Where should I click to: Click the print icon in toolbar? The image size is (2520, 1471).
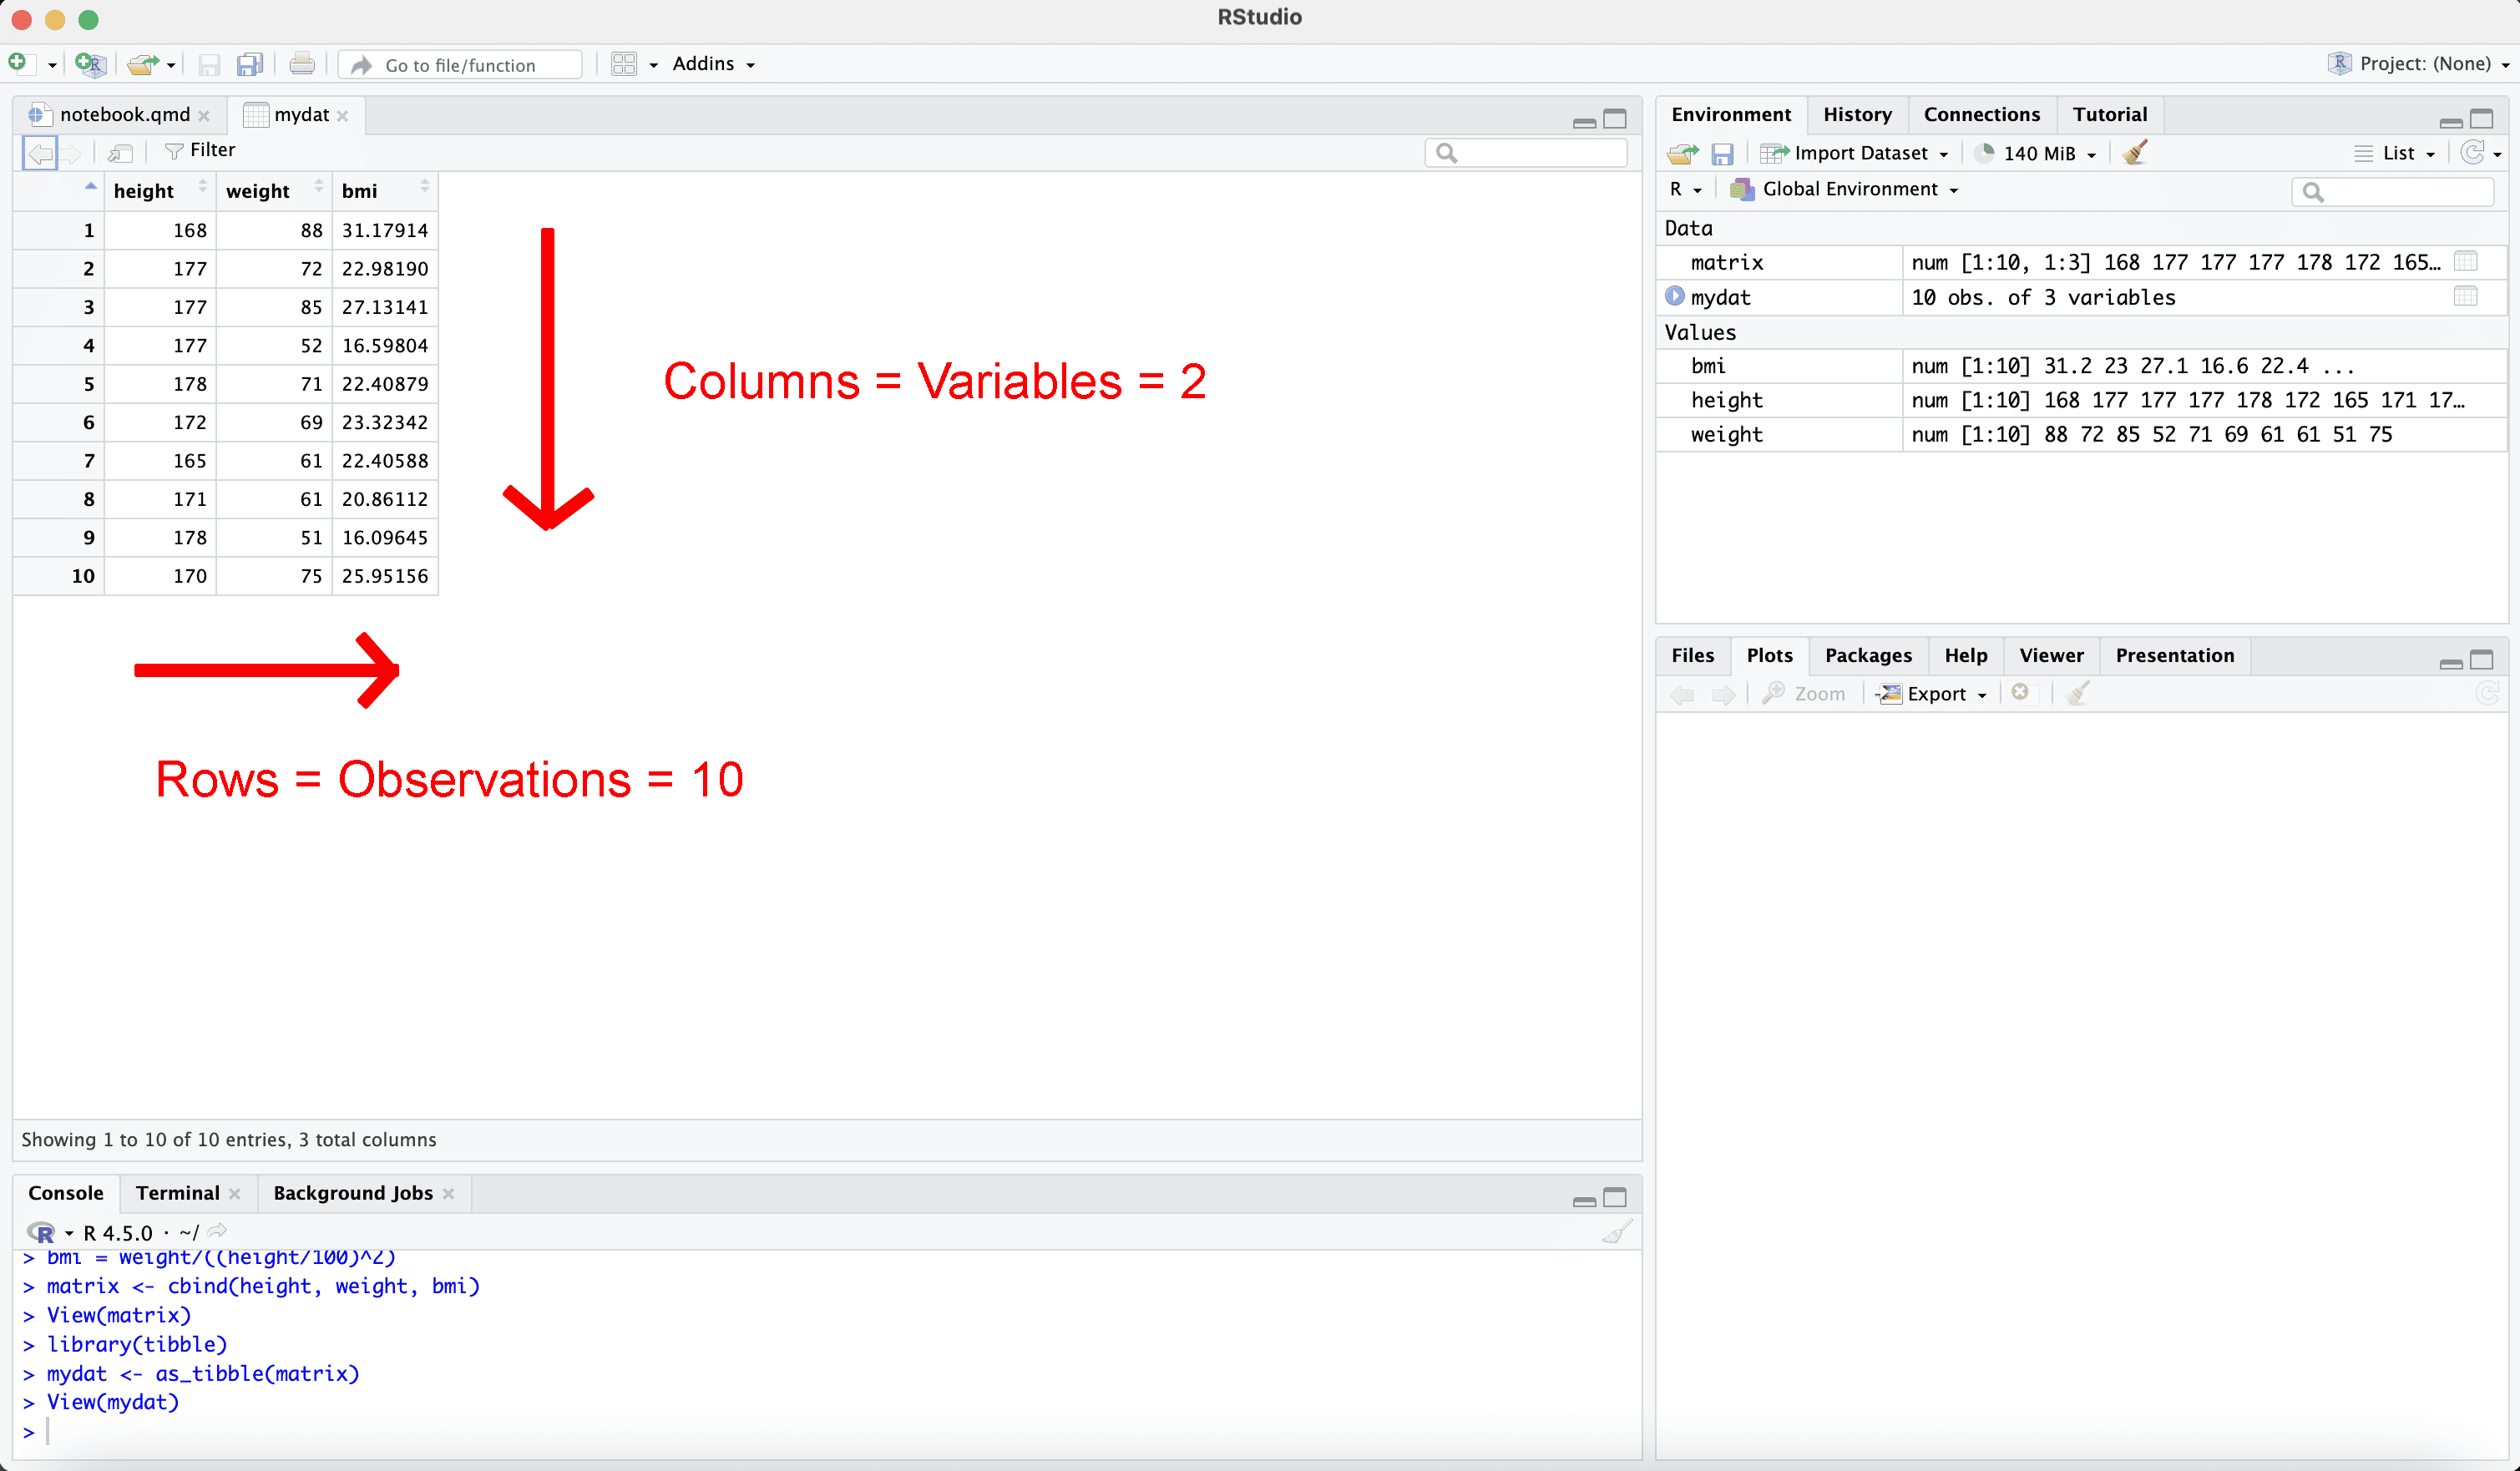tap(301, 64)
